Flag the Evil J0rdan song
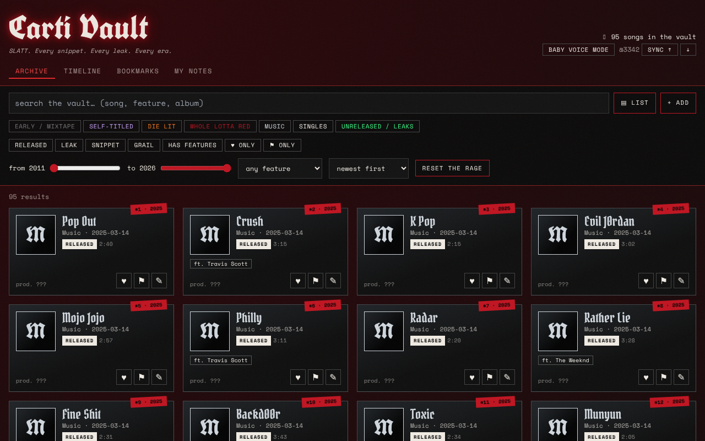 click(x=664, y=281)
